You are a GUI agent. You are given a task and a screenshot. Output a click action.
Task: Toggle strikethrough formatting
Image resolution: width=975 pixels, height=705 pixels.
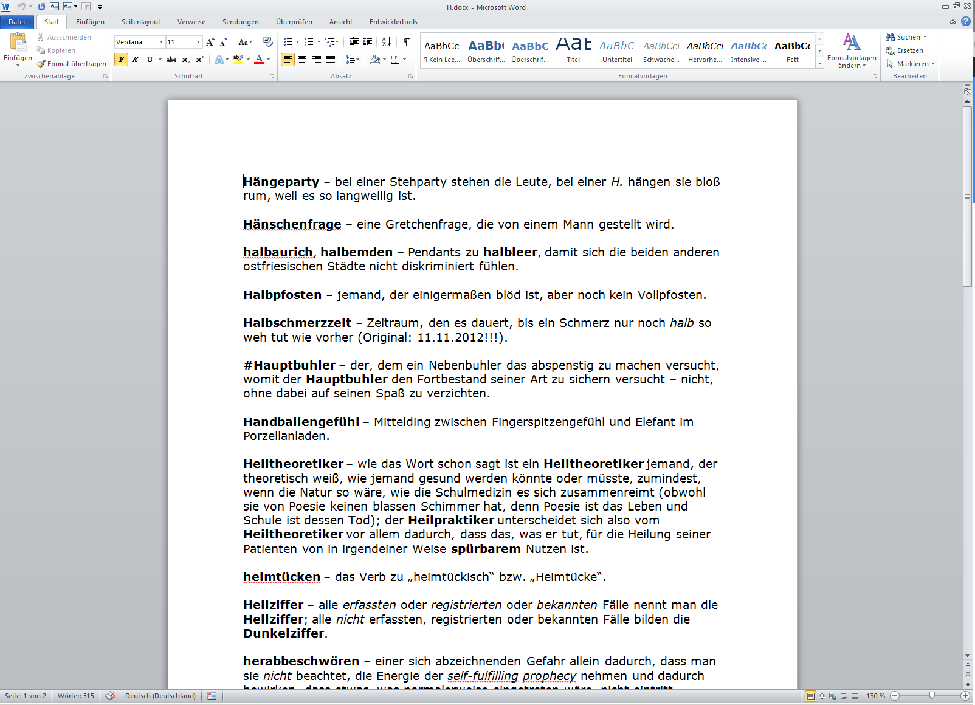tap(172, 60)
